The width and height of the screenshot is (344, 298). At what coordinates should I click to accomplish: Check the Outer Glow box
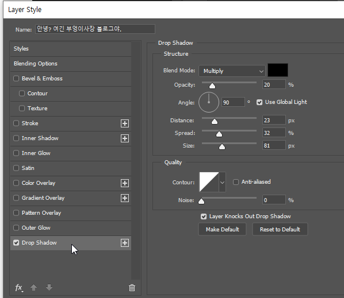coord(16,228)
